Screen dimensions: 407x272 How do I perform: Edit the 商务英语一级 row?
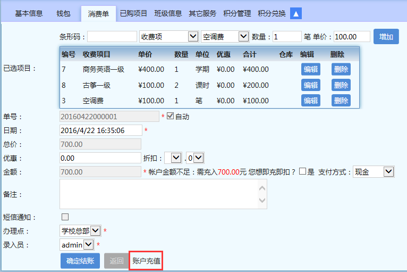coord(310,69)
